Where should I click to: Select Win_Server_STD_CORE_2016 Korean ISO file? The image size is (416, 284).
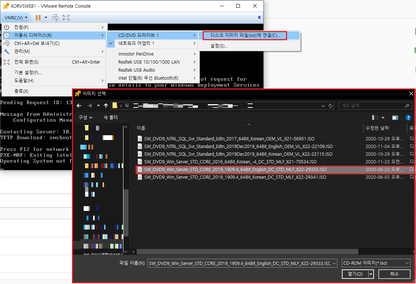tap(230, 162)
